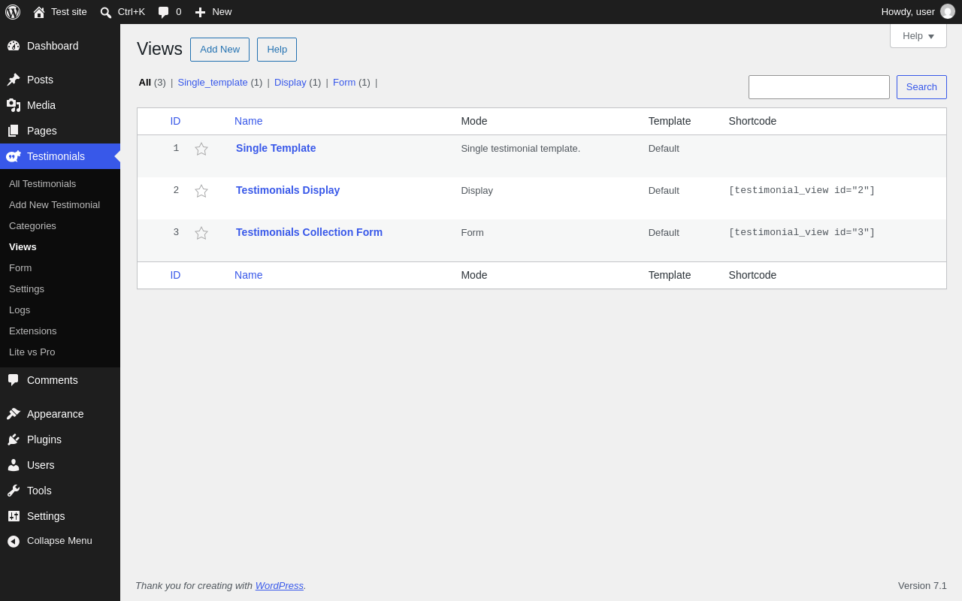Viewport: 962px width, 601px height.
Task: Click the Users person icon
Action: 14,465
